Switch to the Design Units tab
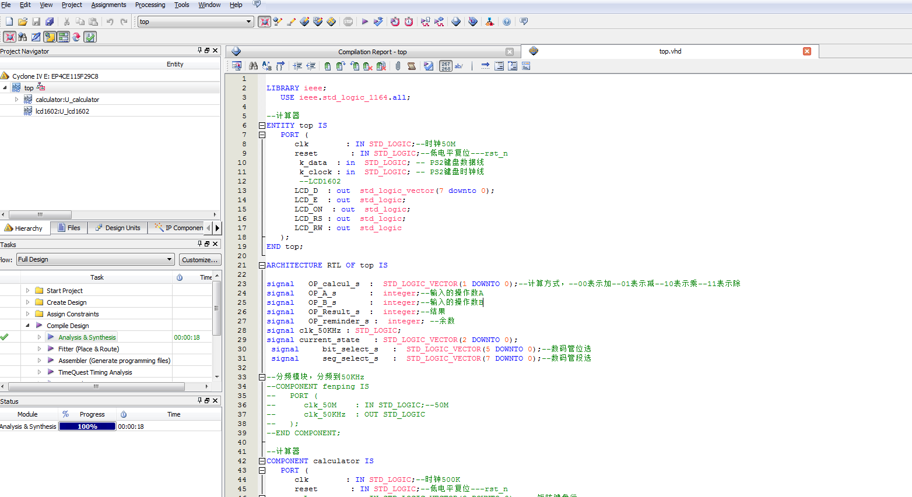This screenshot has height=497, width=912. [117, 228]
